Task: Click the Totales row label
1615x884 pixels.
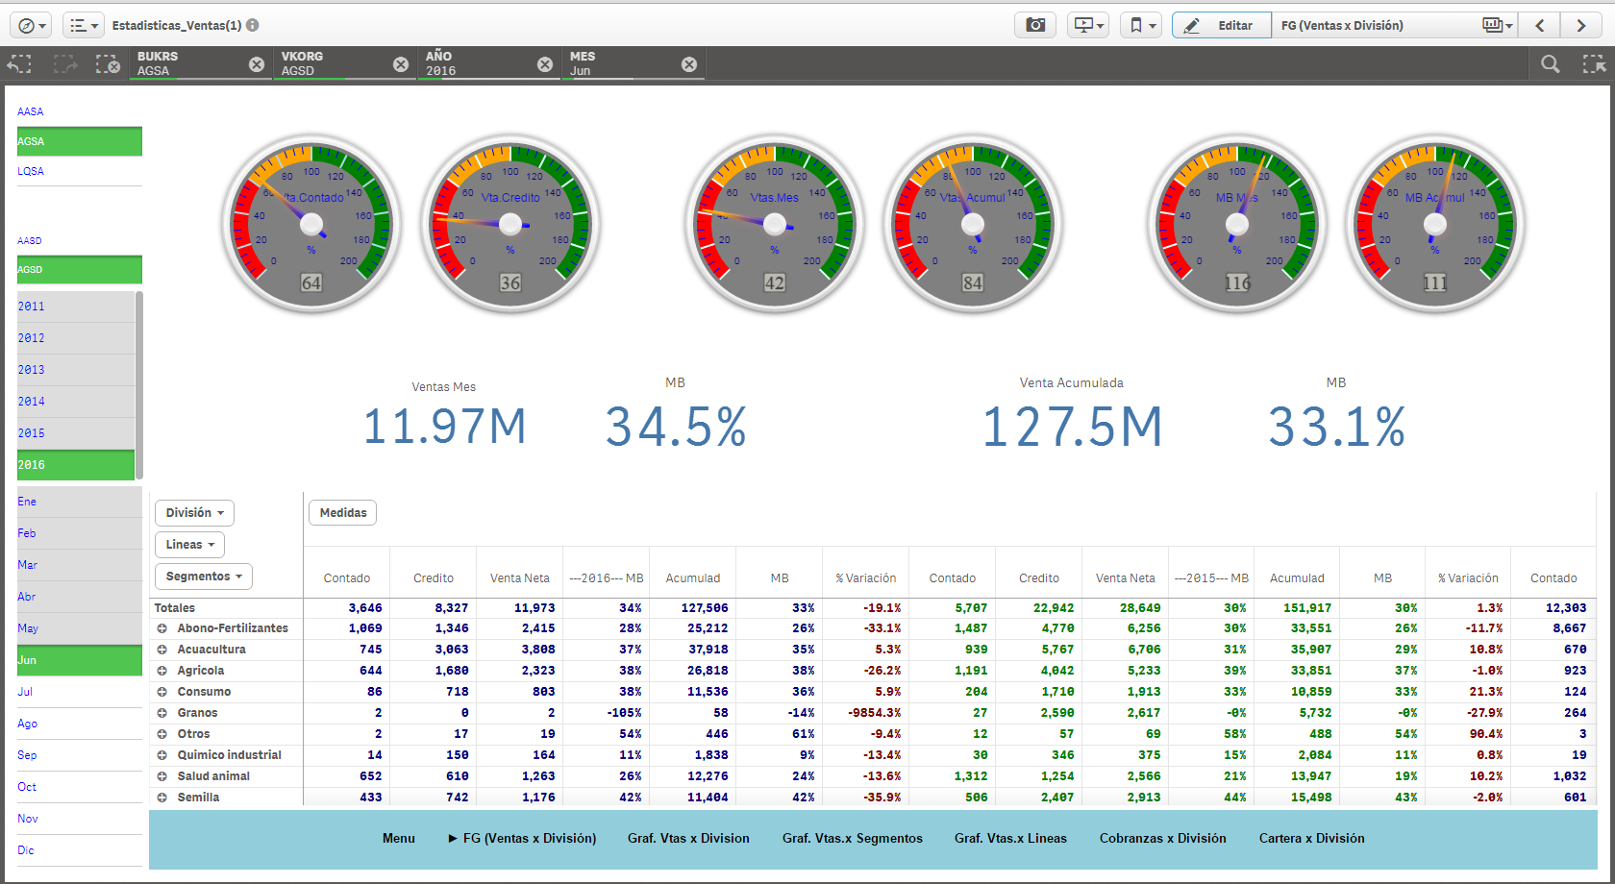Action: 174,608
